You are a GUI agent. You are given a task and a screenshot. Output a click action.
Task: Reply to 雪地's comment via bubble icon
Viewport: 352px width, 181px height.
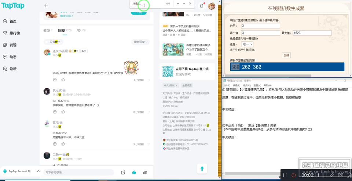click(55, 144)
